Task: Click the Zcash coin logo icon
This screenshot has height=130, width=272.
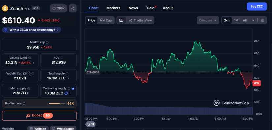Action: pos(5,8)
